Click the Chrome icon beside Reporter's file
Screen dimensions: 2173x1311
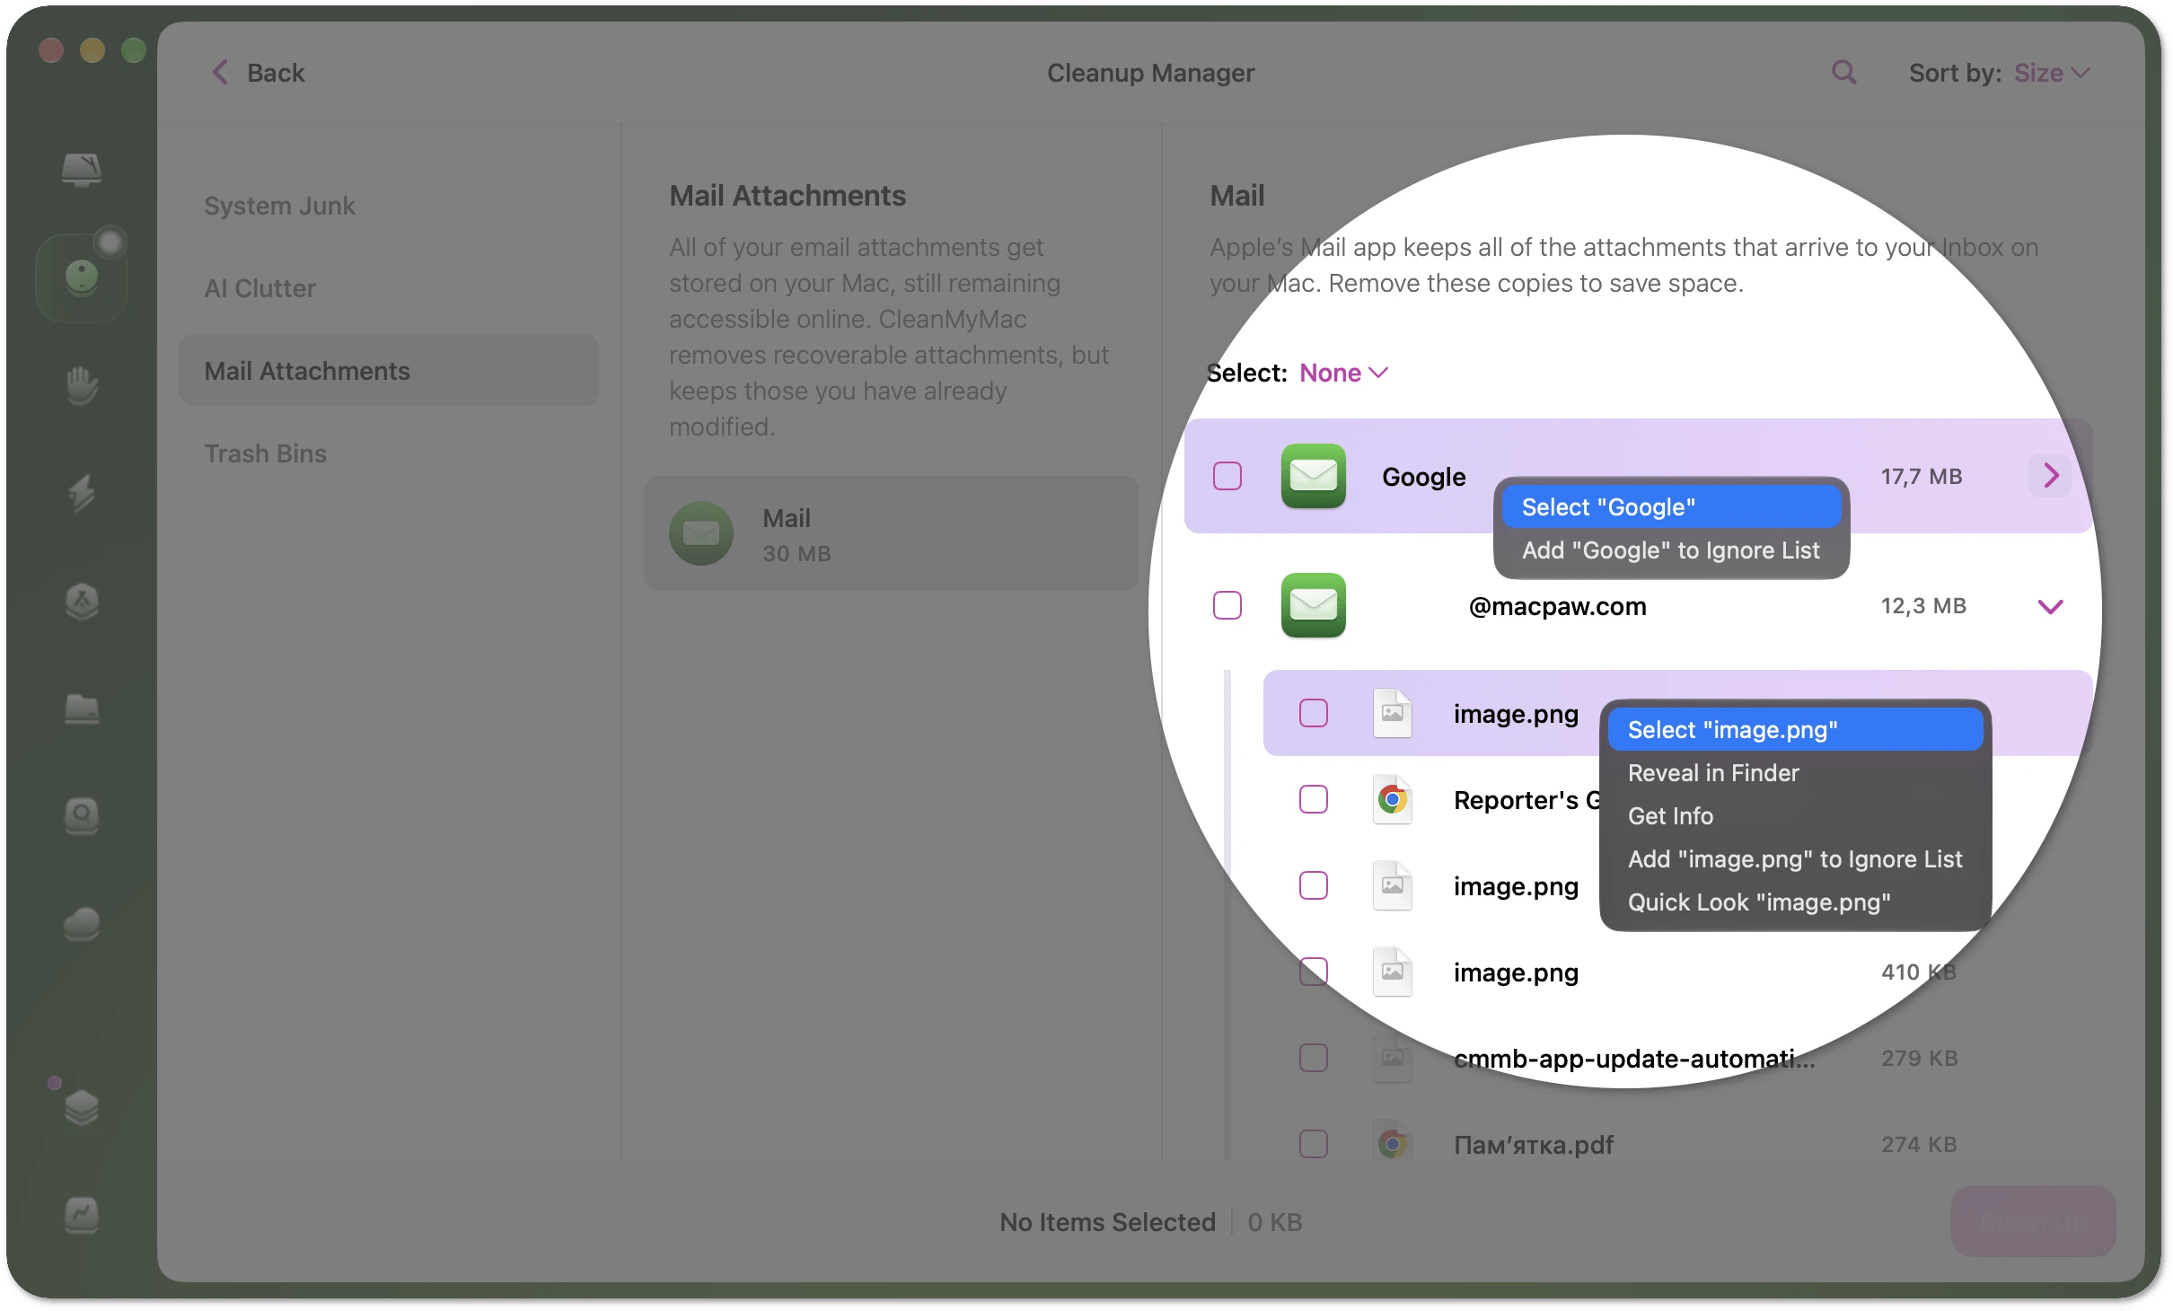pos(1392,799)
